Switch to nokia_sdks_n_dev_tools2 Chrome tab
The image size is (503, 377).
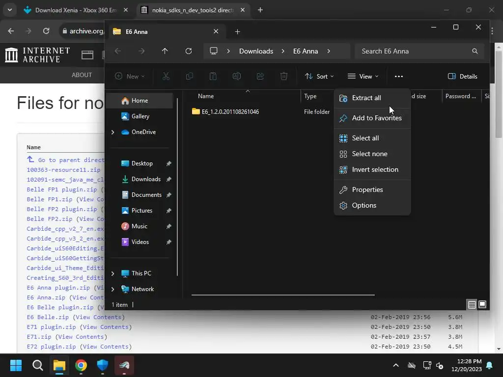[x=193, y=10]
